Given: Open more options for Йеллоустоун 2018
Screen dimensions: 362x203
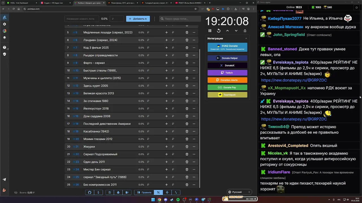Looking at the screenshot, I should point(194,109).
